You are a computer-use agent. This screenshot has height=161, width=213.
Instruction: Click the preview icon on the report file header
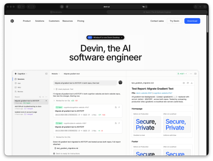[x=183, y=83]
